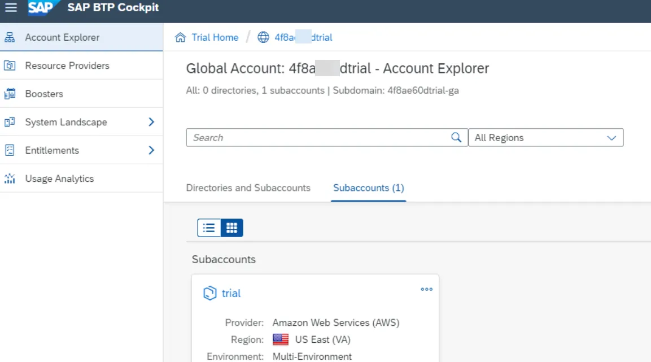Click the Resource Providers sidebar icon
This screenshot has height=362, width=651.
10,66
